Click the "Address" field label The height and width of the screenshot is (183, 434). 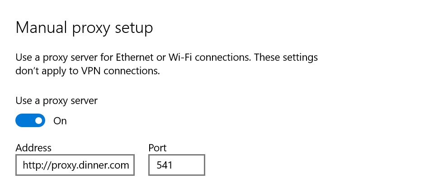(x=33, y=148)
